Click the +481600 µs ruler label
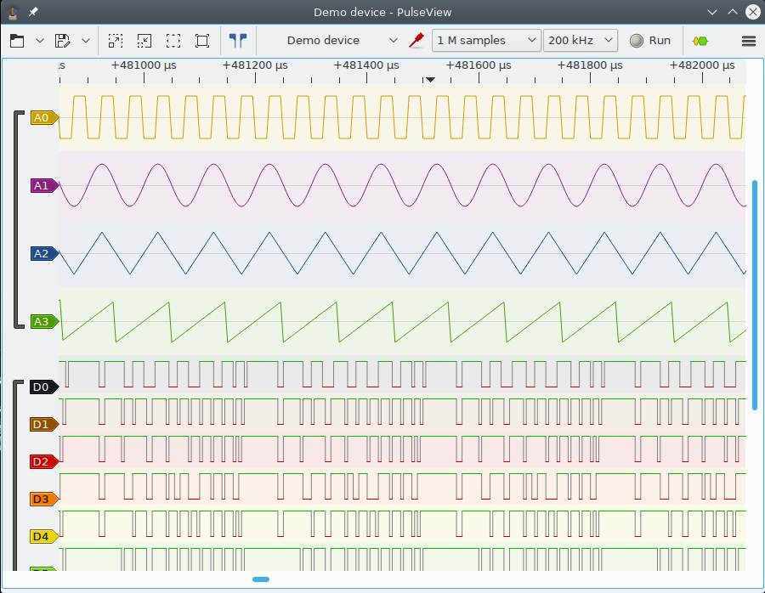 click(479, 65)
